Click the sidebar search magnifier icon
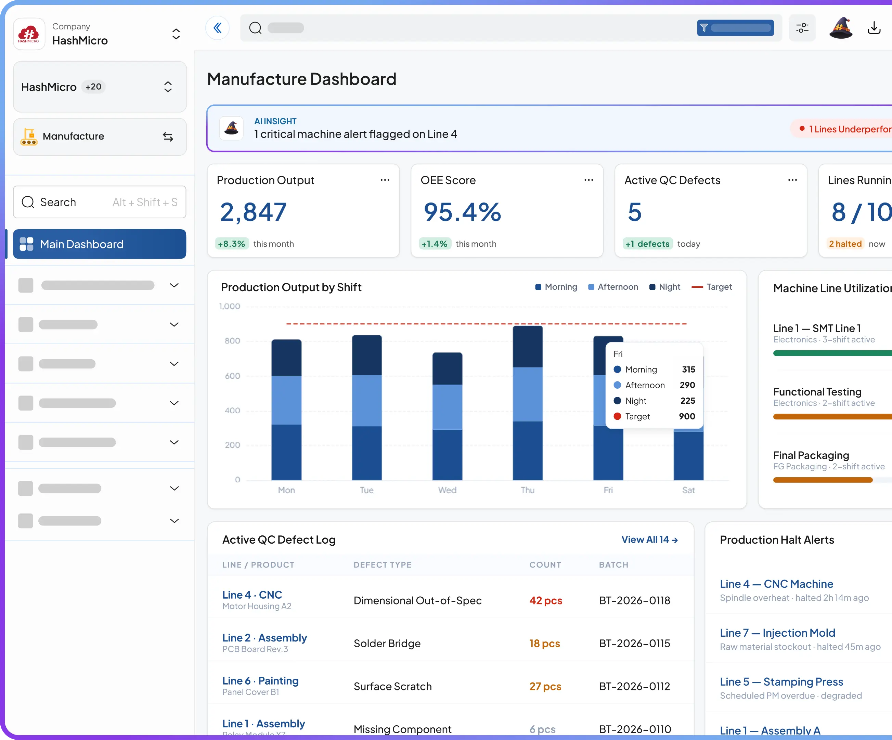Viewport: 892px width, 740px height. tap(28, 202)
